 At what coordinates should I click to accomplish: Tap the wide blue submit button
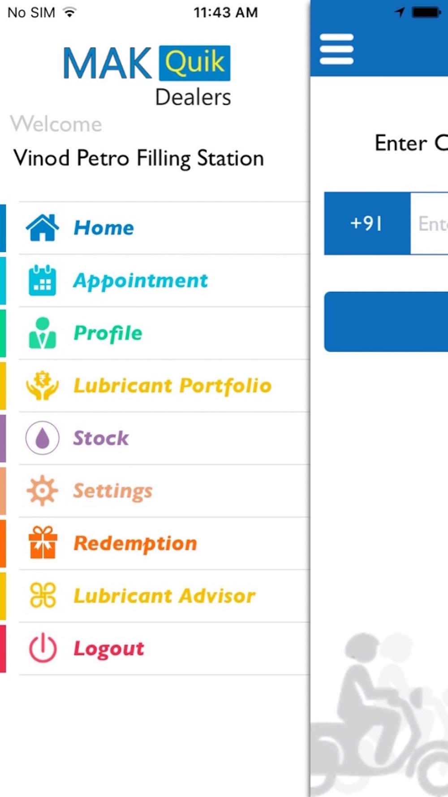coord(386,321)
